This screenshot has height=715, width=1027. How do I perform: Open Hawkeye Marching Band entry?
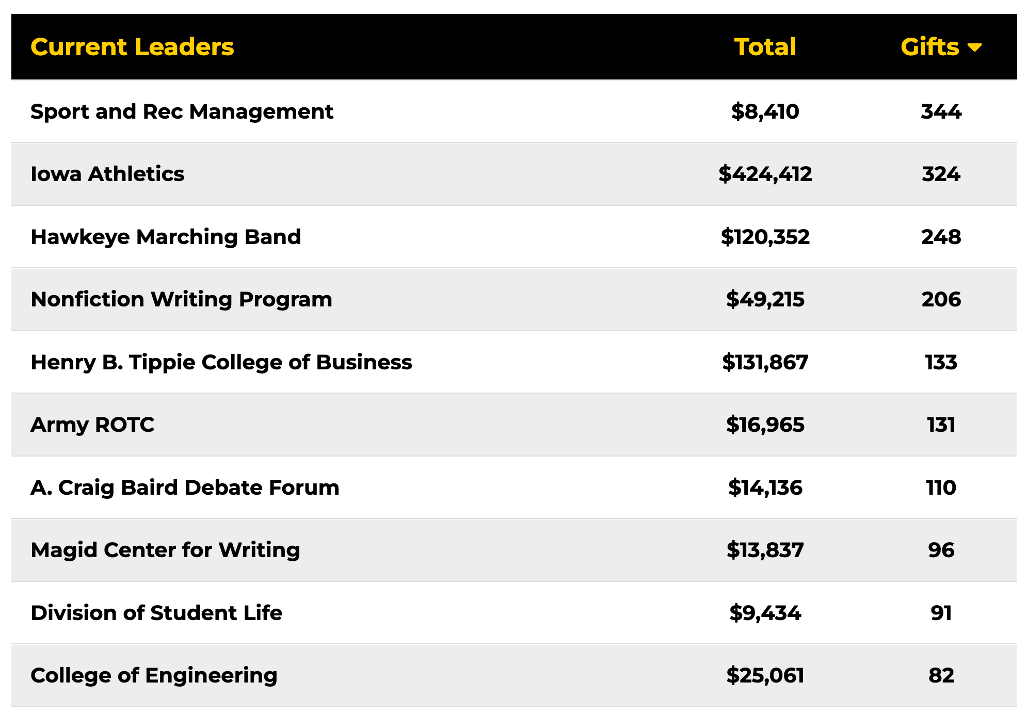(x=514, y=237)
